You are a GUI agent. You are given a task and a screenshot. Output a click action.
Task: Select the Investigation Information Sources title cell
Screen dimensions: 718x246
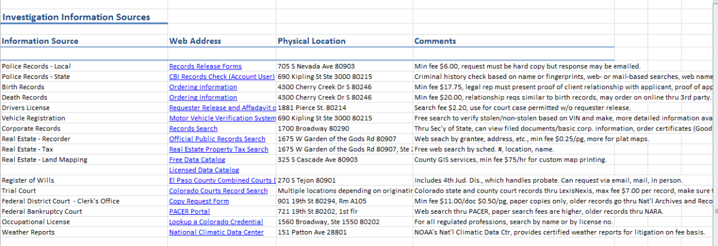coord(75,17)
